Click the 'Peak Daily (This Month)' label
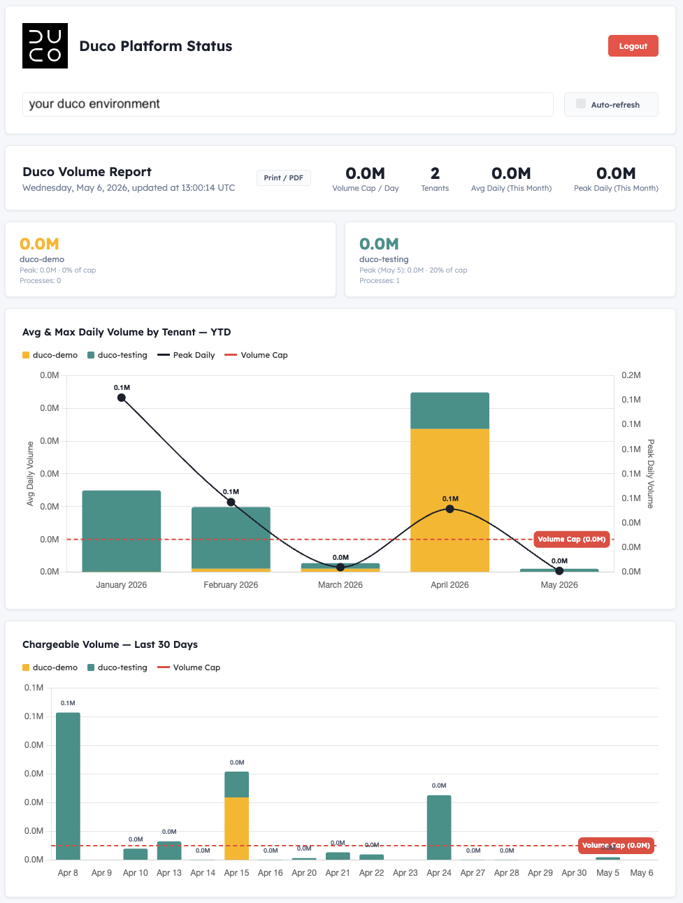 click(x=616, y=189)
